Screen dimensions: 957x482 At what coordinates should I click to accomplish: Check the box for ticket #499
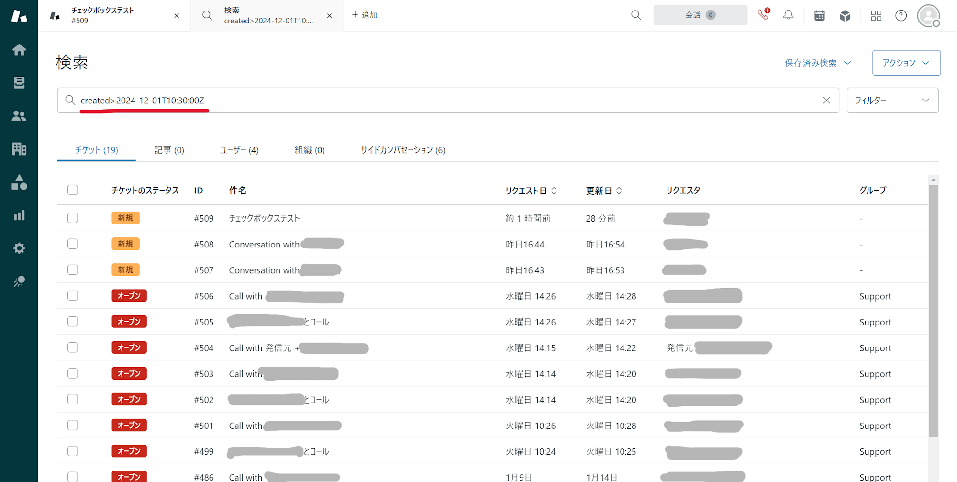[73, 450]
